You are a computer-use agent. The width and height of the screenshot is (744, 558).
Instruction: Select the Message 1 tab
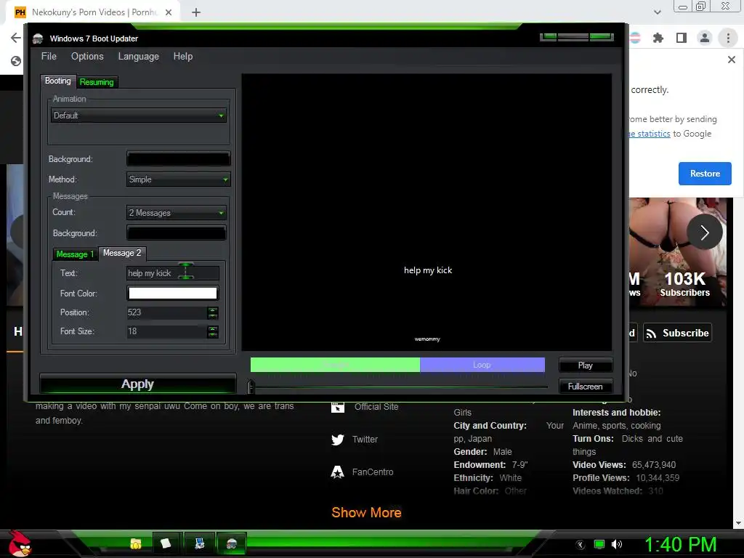75,254
